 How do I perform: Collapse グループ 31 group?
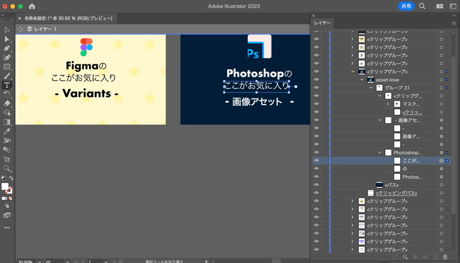tap(370, 88)
